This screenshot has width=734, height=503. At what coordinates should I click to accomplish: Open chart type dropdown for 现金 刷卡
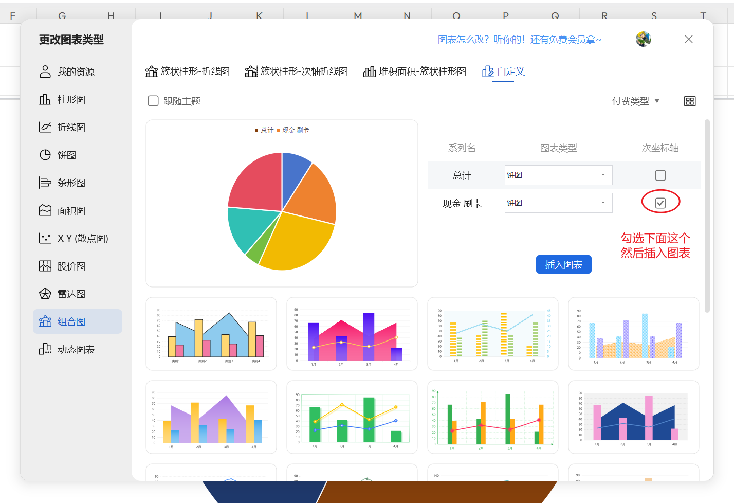tap(558, 203)
